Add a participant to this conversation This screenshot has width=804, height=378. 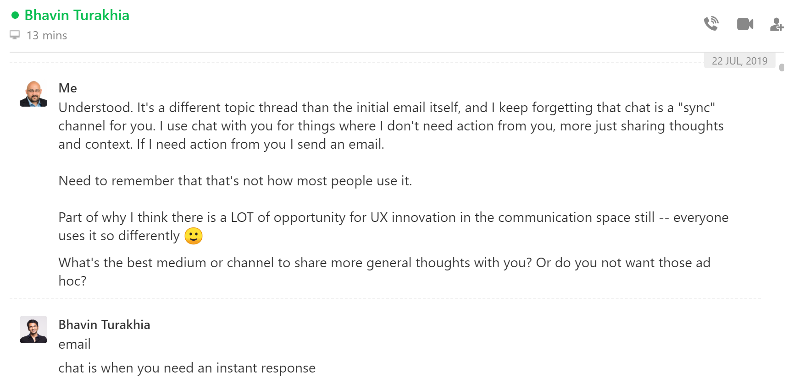click(777, 25)
